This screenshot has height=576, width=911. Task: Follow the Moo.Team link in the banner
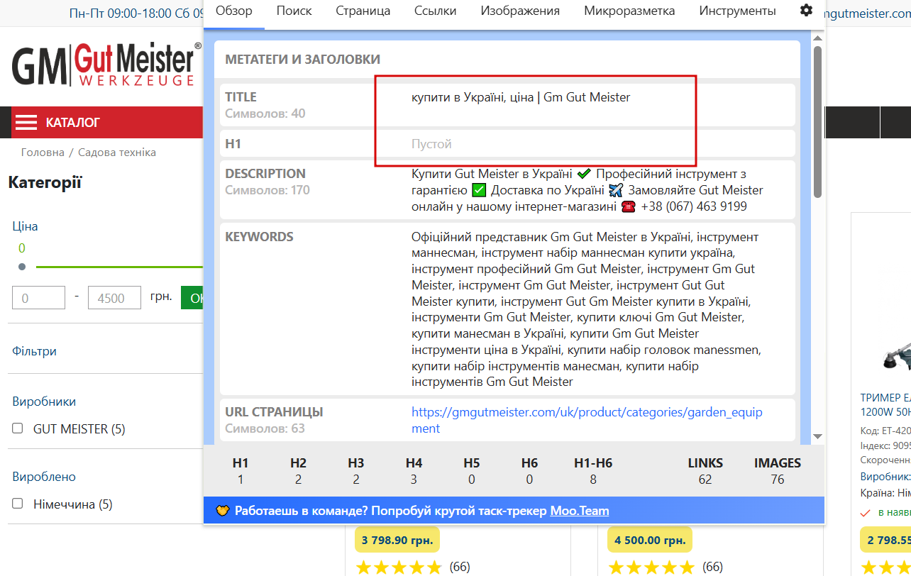[580, 511]
